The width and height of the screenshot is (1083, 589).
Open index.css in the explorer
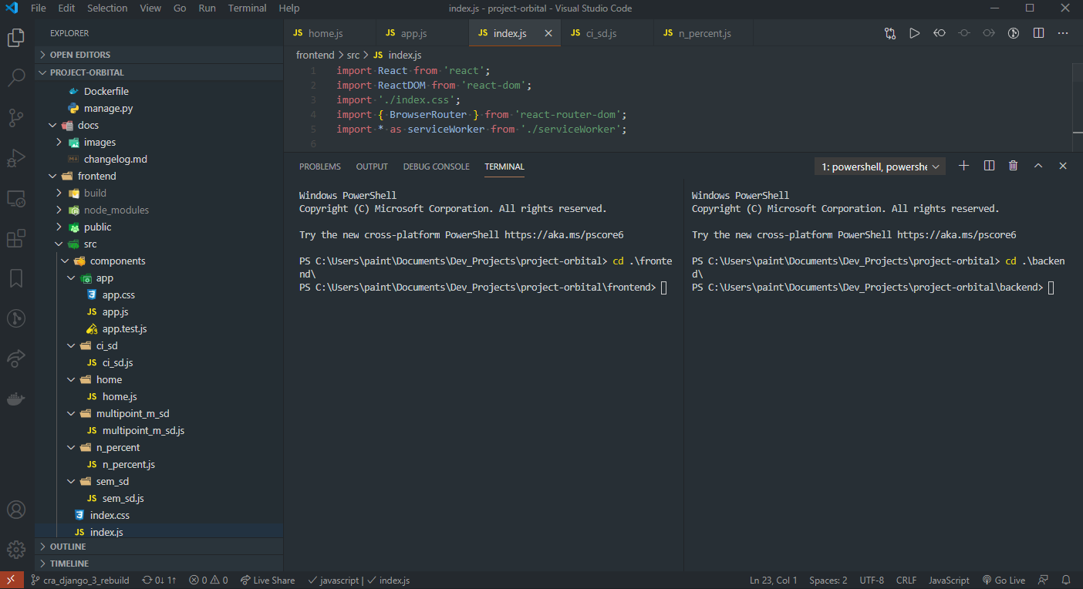(x=110, y=515)
